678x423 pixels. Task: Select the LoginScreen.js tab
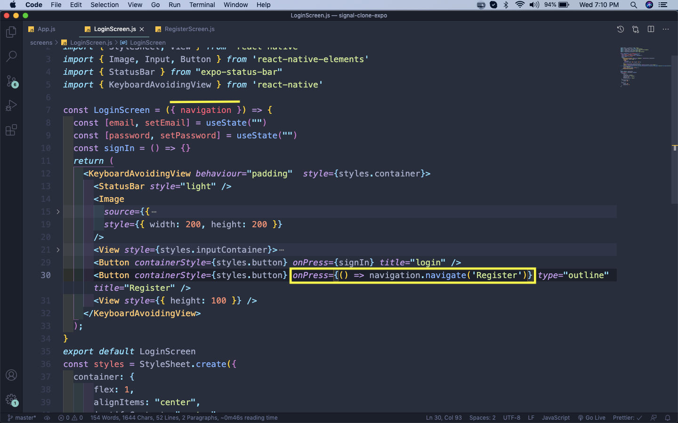114,29
